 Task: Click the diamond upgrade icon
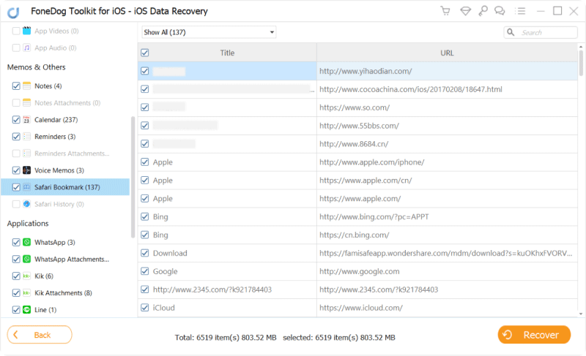pyautogui.click(x=465, y=11)
